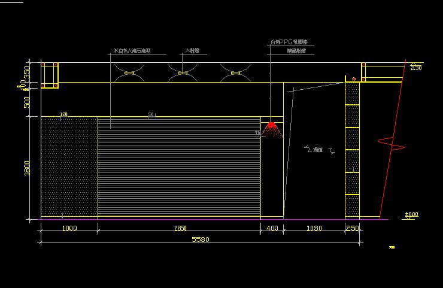Select the middle ceiling downlight fixture
This screenshot has height=288, width=443.
[183, 73]
